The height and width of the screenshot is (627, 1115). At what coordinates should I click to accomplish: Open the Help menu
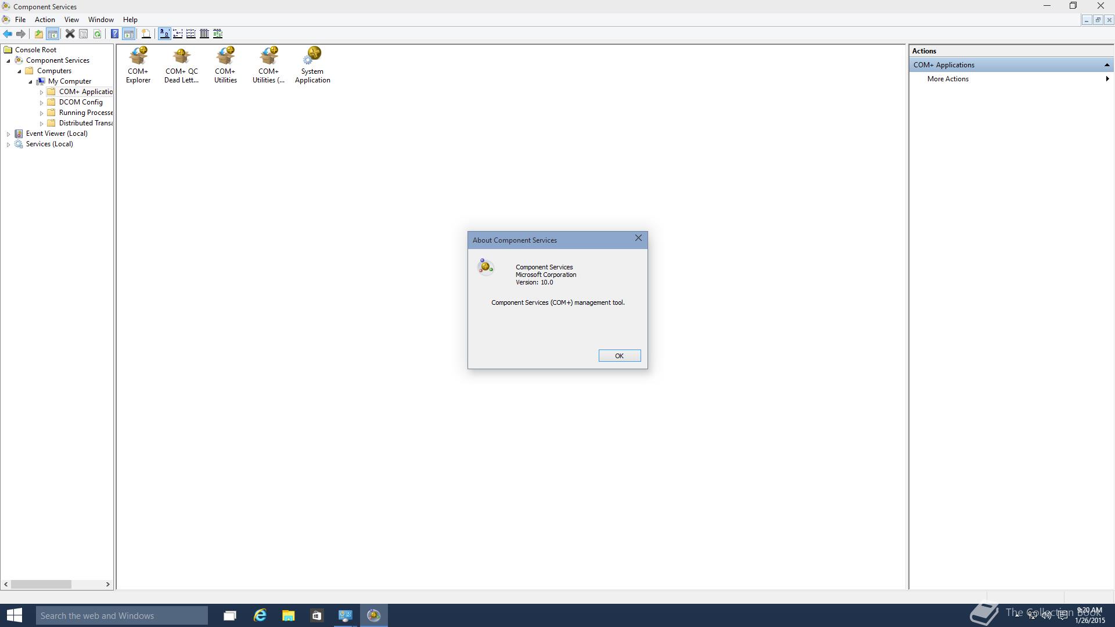pyautogui.click(x=130, y=20)
